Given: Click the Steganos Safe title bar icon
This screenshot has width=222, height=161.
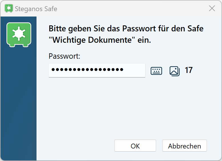Looking at the screenshot, I should click(9, 9).
